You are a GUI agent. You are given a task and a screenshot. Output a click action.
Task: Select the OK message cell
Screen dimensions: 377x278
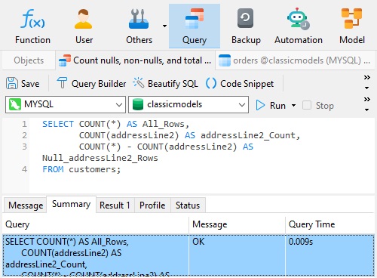237,255
